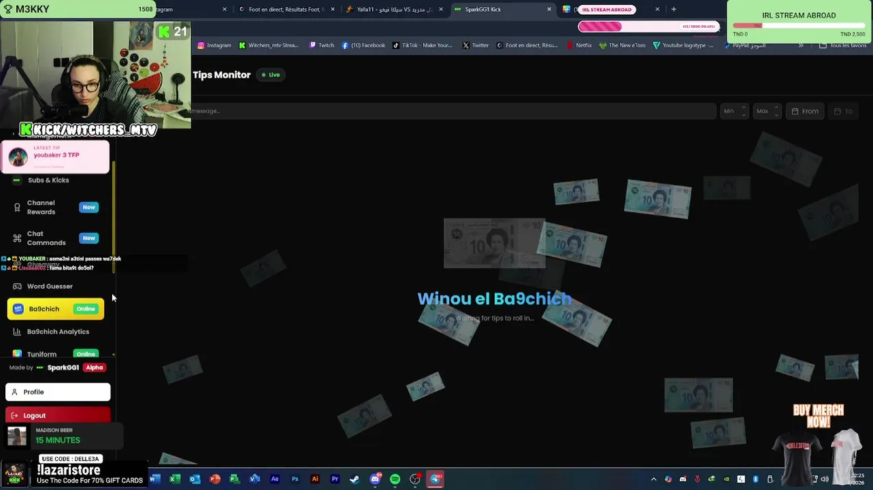The height and width of the screenshot is (490, 873).
Task: Open Illustrator from the taskbar
Action: pyautogui.click(x=315, y=479)
